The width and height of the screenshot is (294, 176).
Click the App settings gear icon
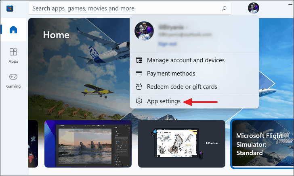coord(139,101)
